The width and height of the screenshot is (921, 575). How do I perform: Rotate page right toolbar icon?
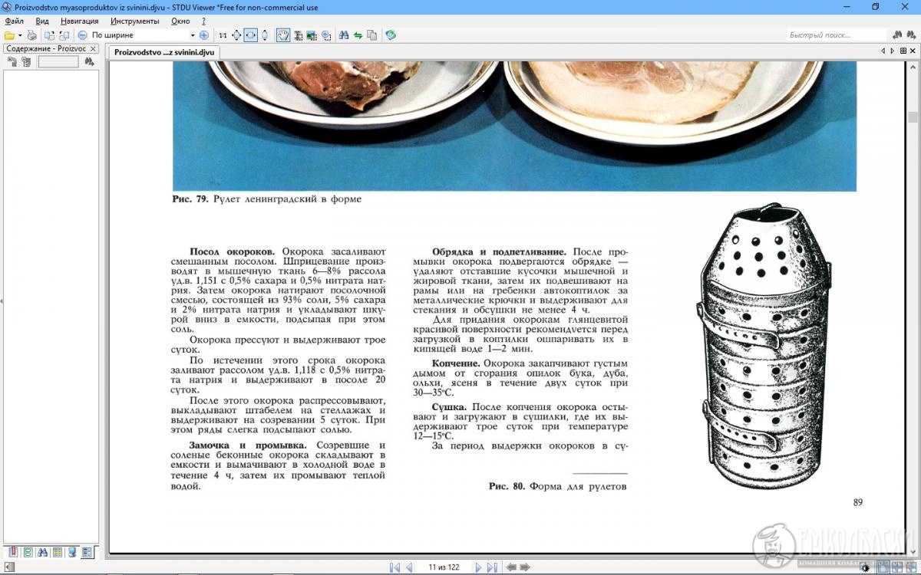coord(64,35)
